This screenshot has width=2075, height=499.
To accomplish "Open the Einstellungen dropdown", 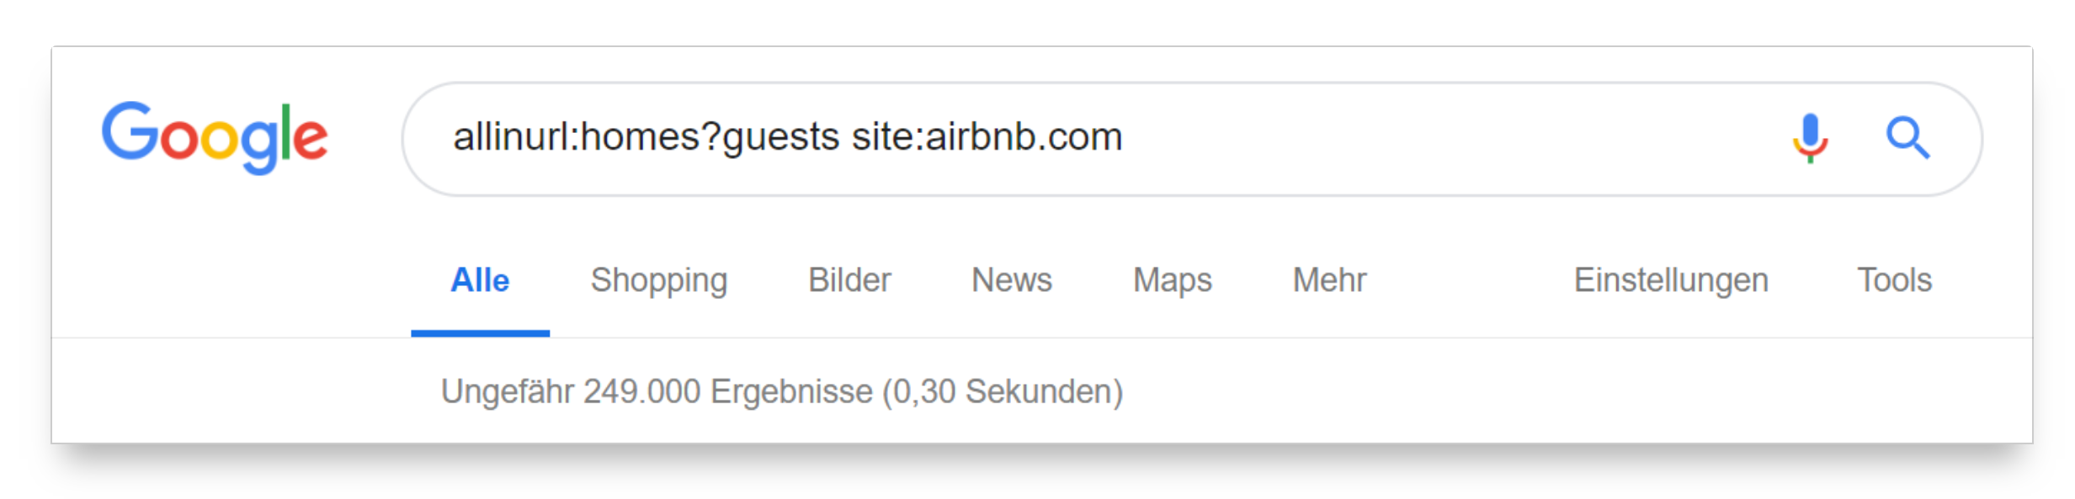I will tap(1670, 280).
